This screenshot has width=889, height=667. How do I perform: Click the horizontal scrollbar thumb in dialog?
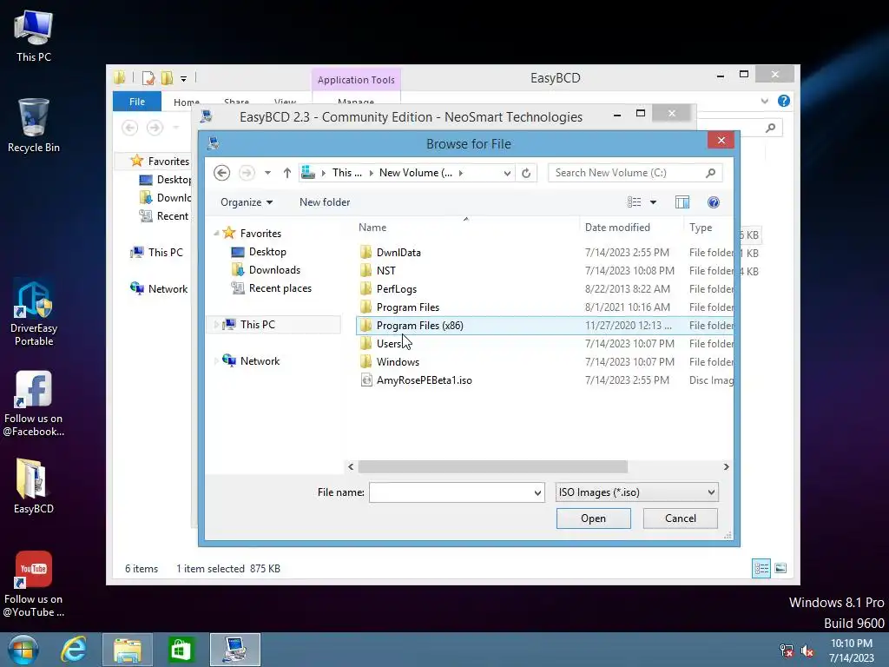(493, 466)
